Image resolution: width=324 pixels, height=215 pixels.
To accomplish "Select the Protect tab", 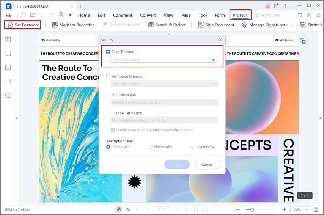I will (240, 15).
